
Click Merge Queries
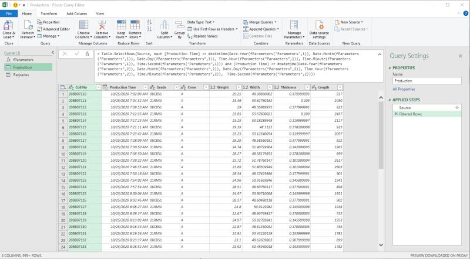pos(260,22)
